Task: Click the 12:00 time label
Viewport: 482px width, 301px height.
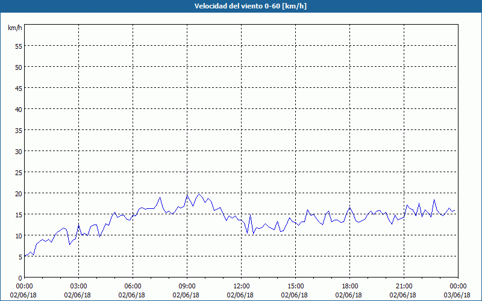Action: click(x=242, y=287)
